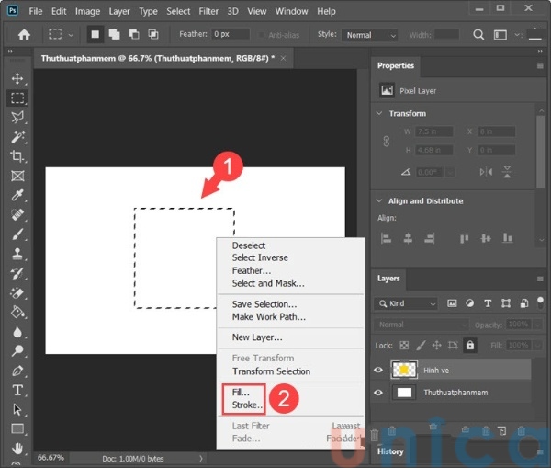Click Deselect in the context menu
551x468 pixels.
coord(249,245)
